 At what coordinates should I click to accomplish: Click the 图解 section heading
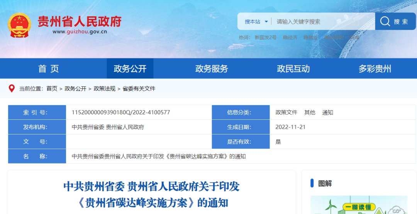click(325, 184)
